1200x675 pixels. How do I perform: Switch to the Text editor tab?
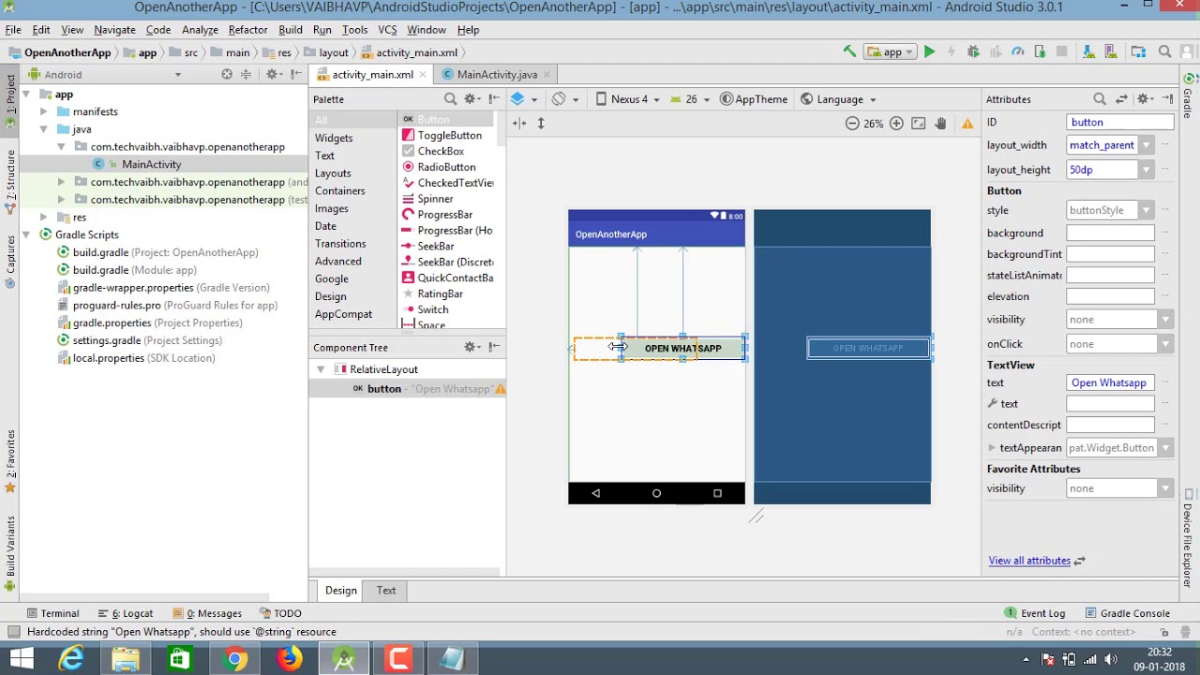pos(386,591)
